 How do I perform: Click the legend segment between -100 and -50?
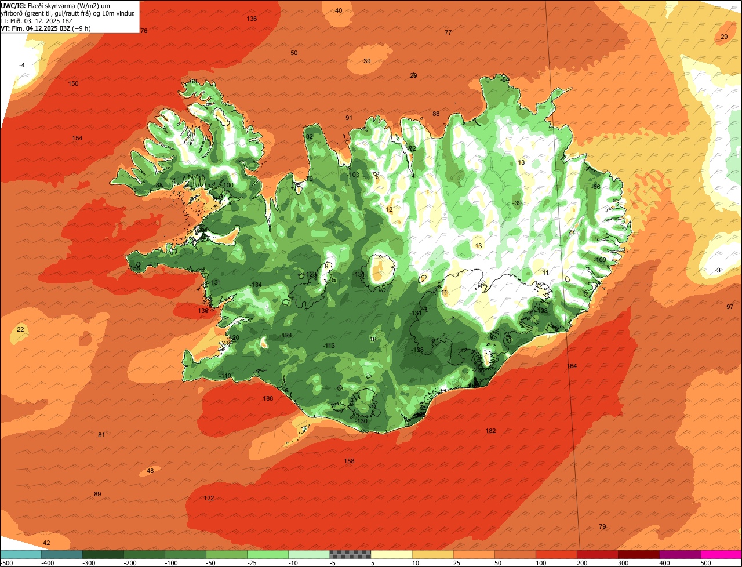point(185,554)
